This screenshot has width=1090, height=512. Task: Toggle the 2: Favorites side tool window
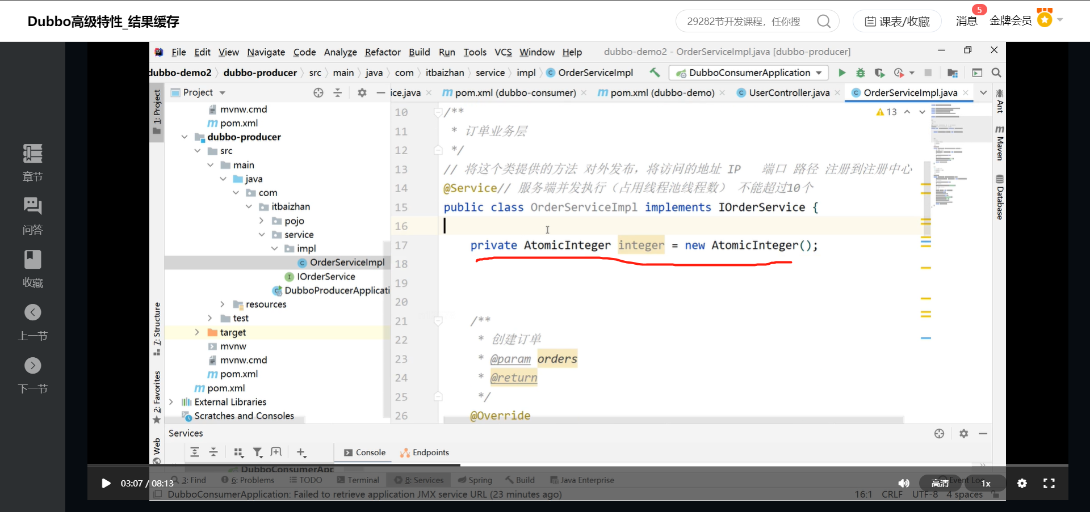tap(157, 397)
